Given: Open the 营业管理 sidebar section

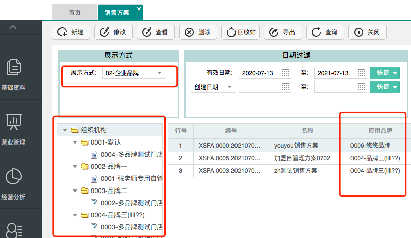Looking at the screenshot, I should (x=13, y=129).
